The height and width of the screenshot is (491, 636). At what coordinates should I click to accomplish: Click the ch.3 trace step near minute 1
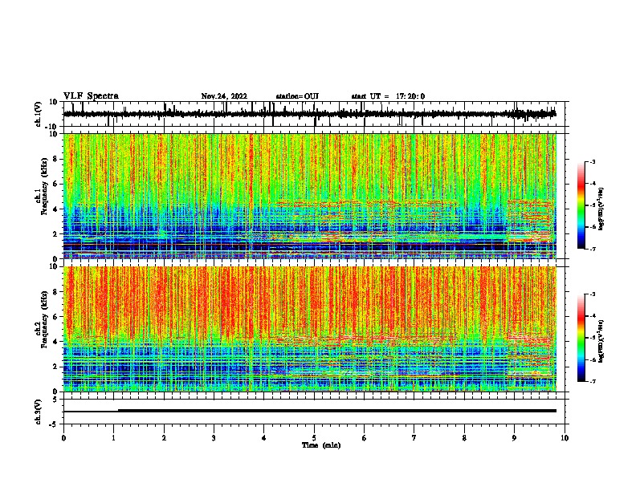[118, 411]
